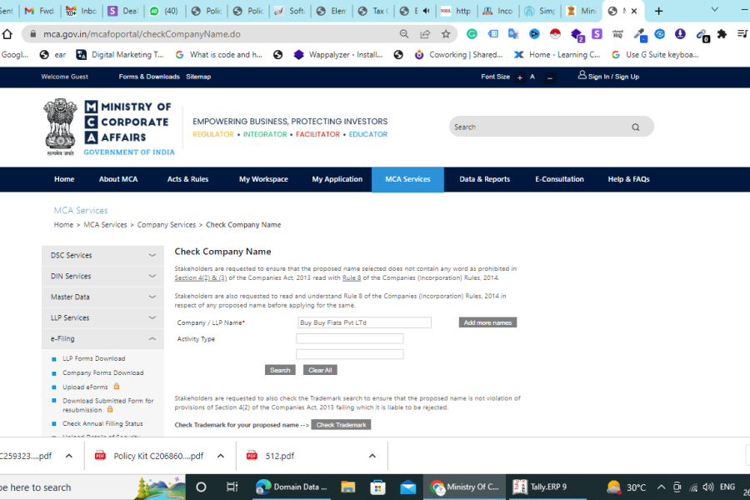Screen dimensions: 750x500
Task: Expand the DSC Services sidebar section
Action: coord(102,256)
